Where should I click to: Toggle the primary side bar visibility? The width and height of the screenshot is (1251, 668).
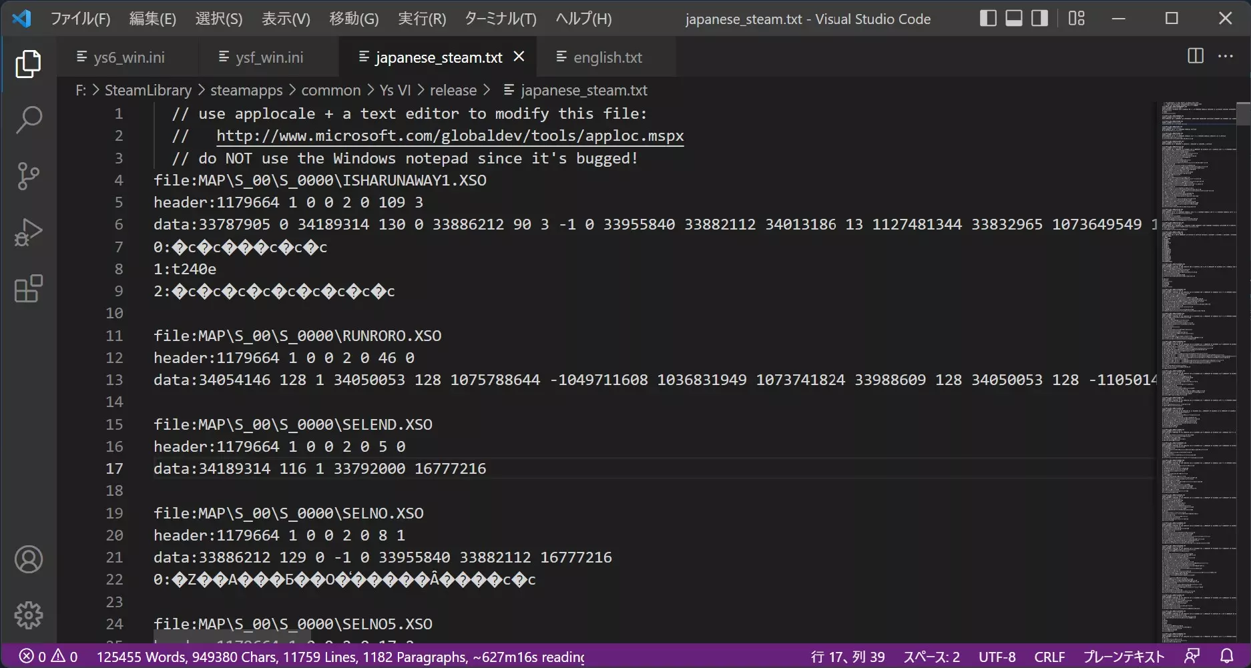click(988, 18)
